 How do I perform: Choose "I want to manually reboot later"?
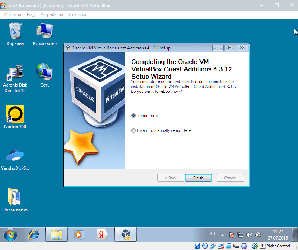pos(133,130)
